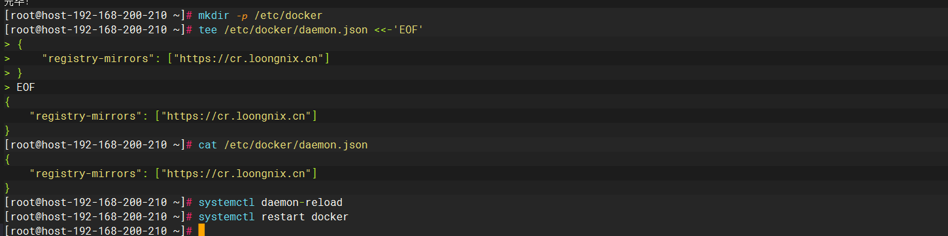This screenshot has height=236, width=948.
Task: Click the systemctl daemon-reload command
Action: point(270,202)
